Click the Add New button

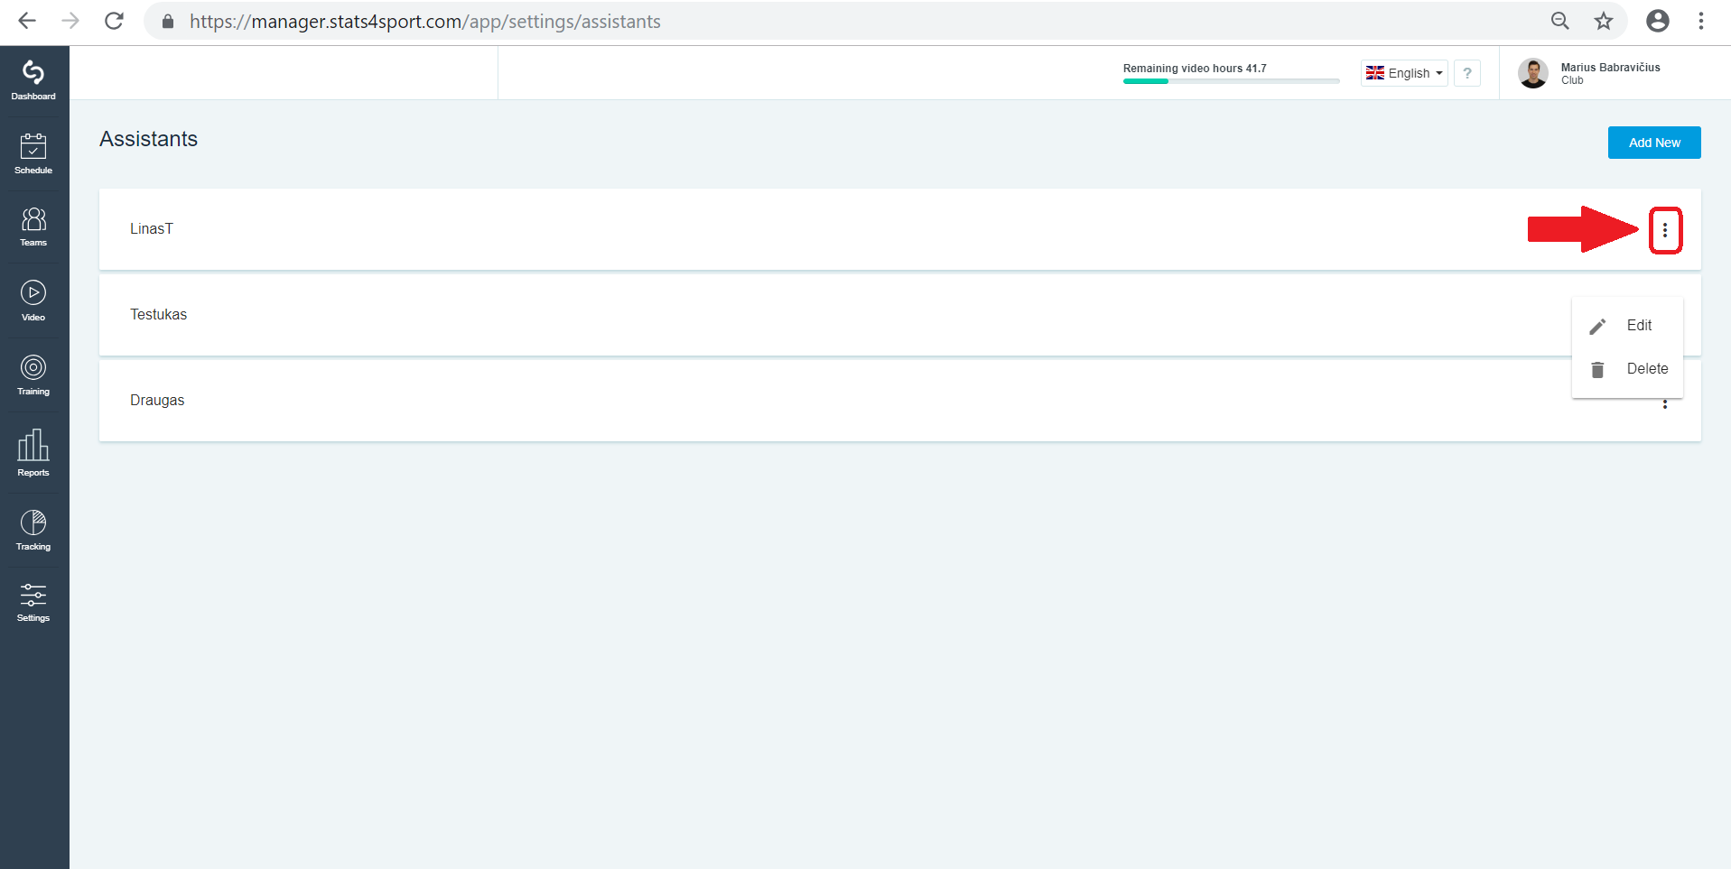tap(1654, 143)
